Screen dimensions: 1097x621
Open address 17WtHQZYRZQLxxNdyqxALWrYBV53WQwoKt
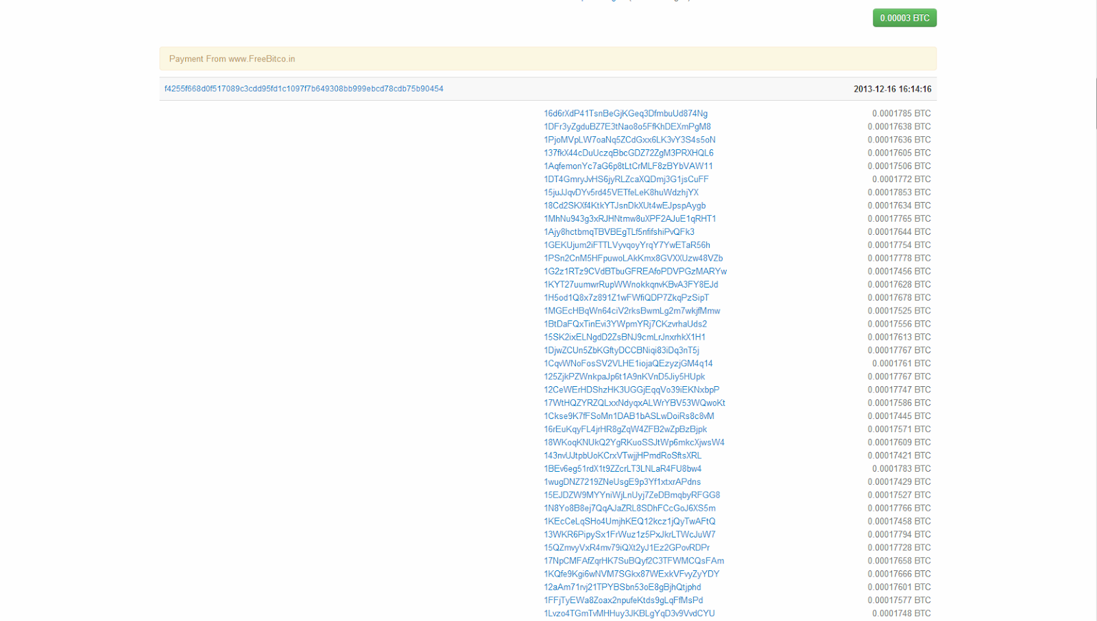tap(635, 403)
